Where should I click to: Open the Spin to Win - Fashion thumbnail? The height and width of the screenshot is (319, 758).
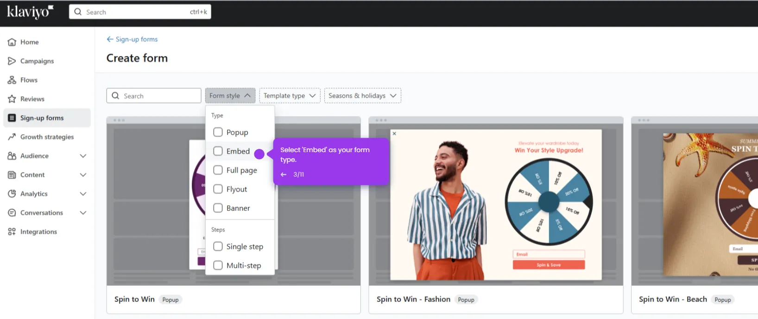(496, 201)
